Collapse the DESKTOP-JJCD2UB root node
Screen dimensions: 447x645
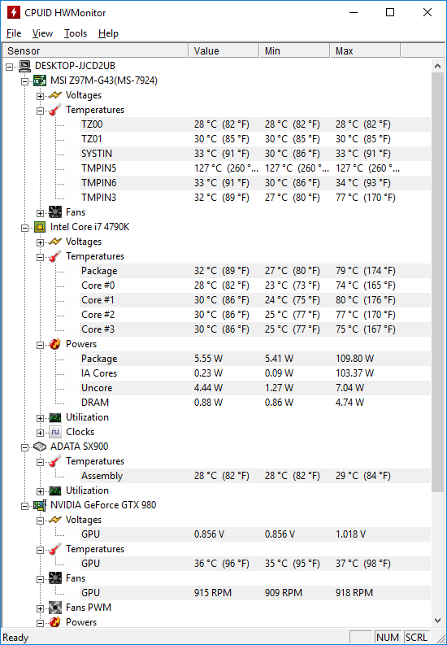click(10, 66)
